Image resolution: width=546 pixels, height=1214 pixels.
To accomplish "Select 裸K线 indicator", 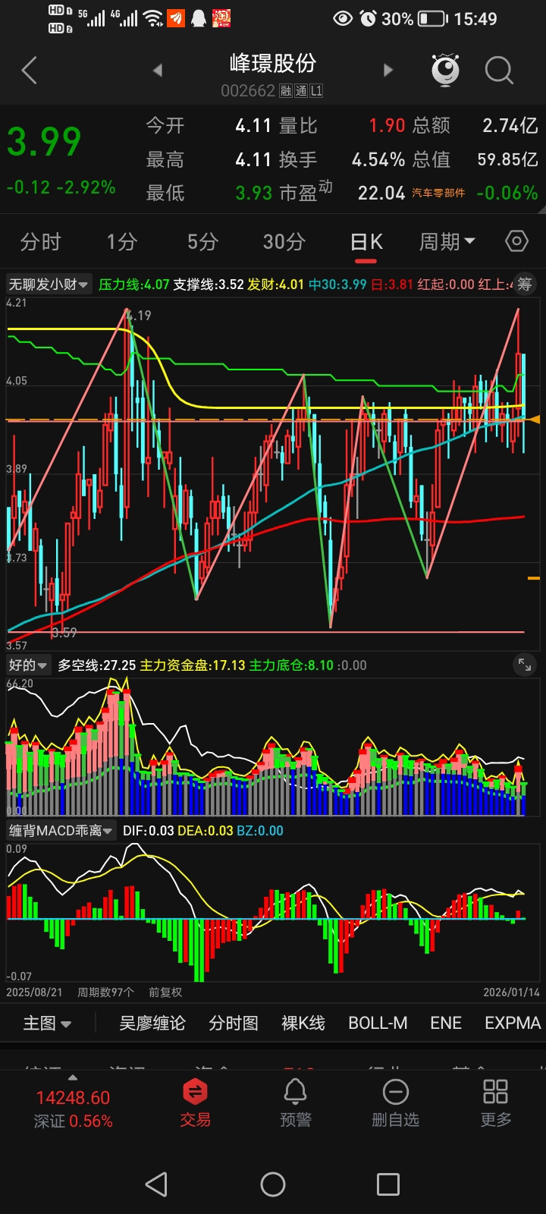I will pyautogui.click(x=303, y=1023).
